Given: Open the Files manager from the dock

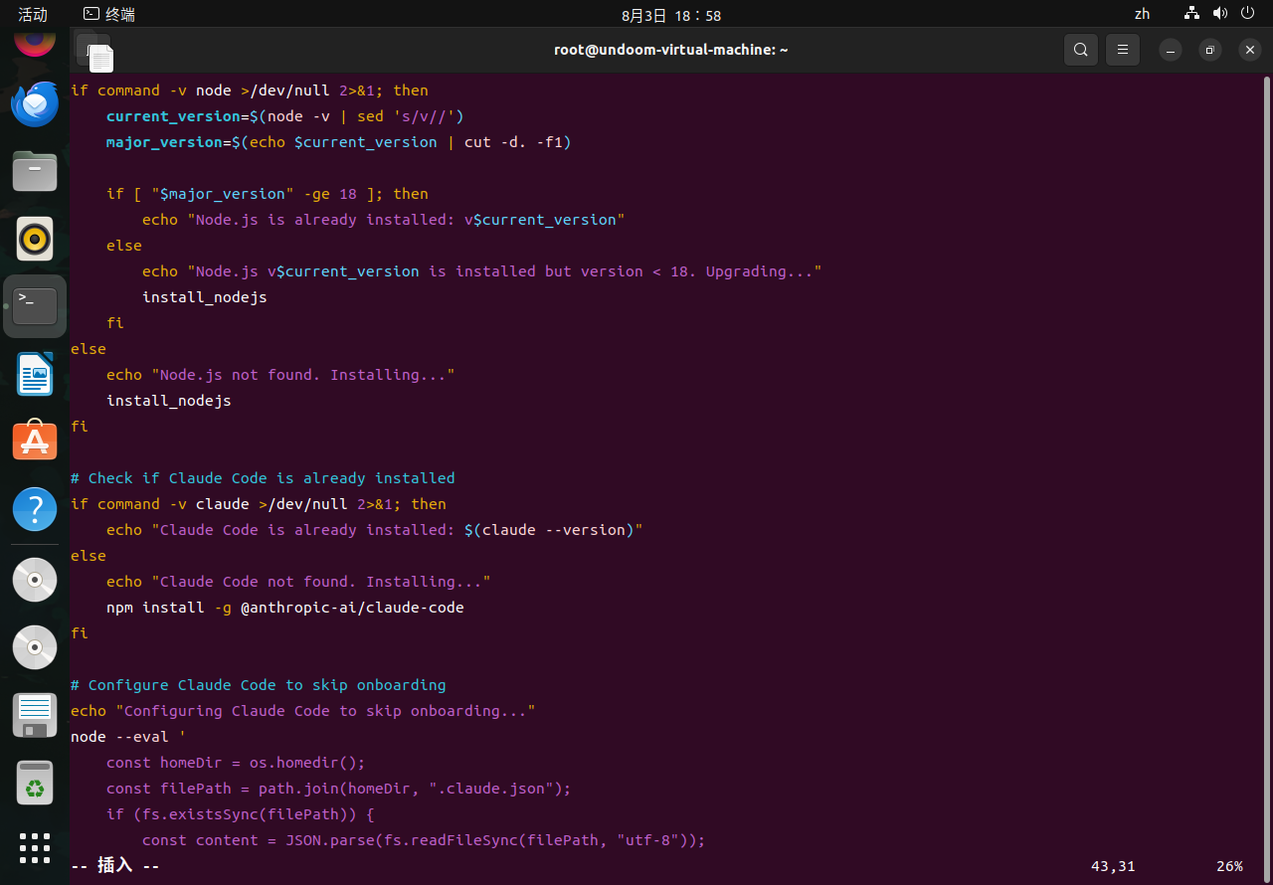Looking at the screenshot, I should click(35, 171).
